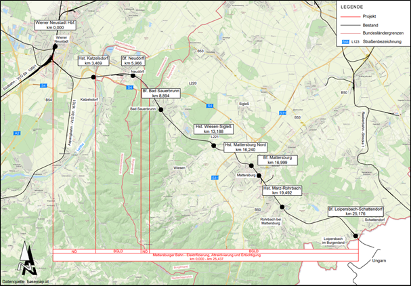
Task: Click the black Bestand line in legend
Action: (351, 25)
